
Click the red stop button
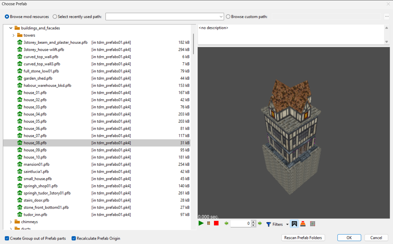point(216,223)
